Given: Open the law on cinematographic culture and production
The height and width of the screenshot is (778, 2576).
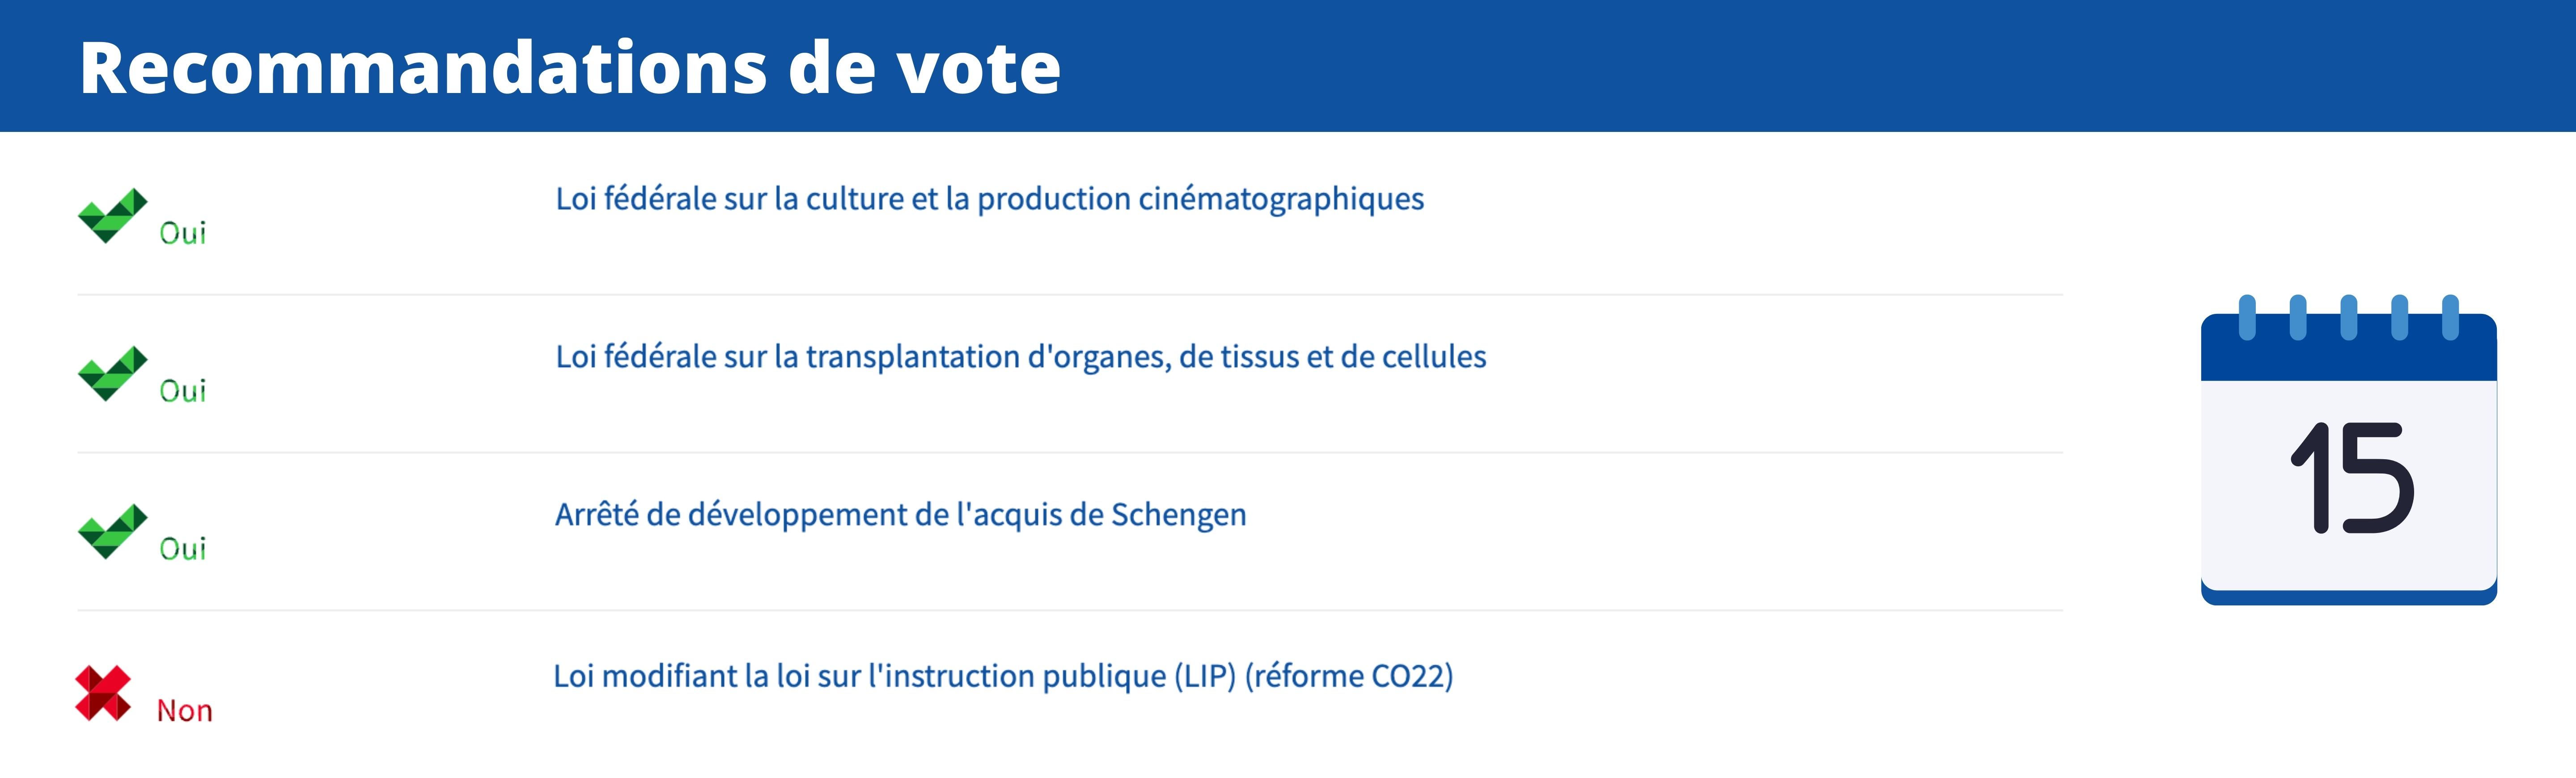Looking at the screenshot, I should pos(989,199).
